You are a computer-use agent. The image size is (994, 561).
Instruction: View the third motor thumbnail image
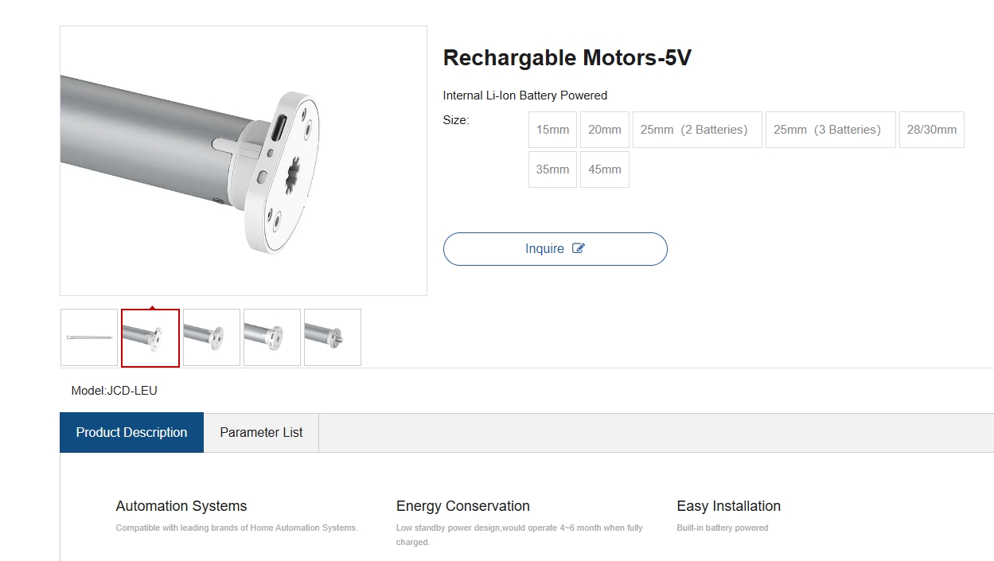pos(212,337)
